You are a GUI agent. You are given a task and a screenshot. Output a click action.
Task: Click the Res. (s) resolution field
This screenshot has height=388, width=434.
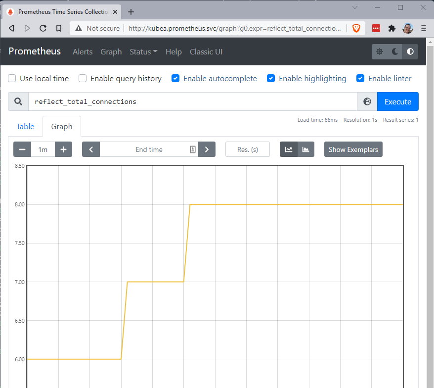click(247, 149)
